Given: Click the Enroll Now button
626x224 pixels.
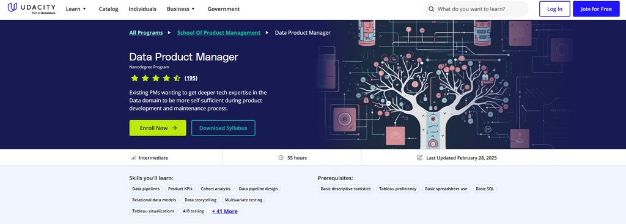Looking at the screenshot, I should [158, 128].
